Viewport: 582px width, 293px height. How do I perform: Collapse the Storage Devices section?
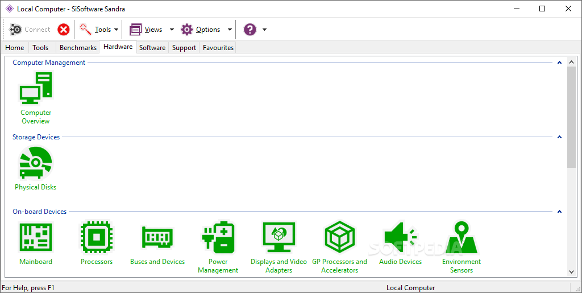pyautogui.click(x=559, y=137)
